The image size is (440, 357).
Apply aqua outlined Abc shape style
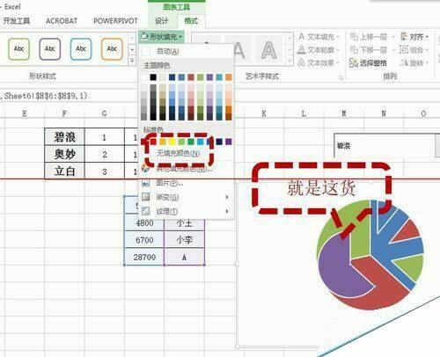81,49
